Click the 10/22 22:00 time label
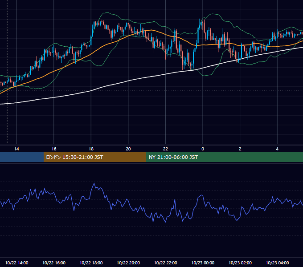The image size is (303, 267). 166,263
